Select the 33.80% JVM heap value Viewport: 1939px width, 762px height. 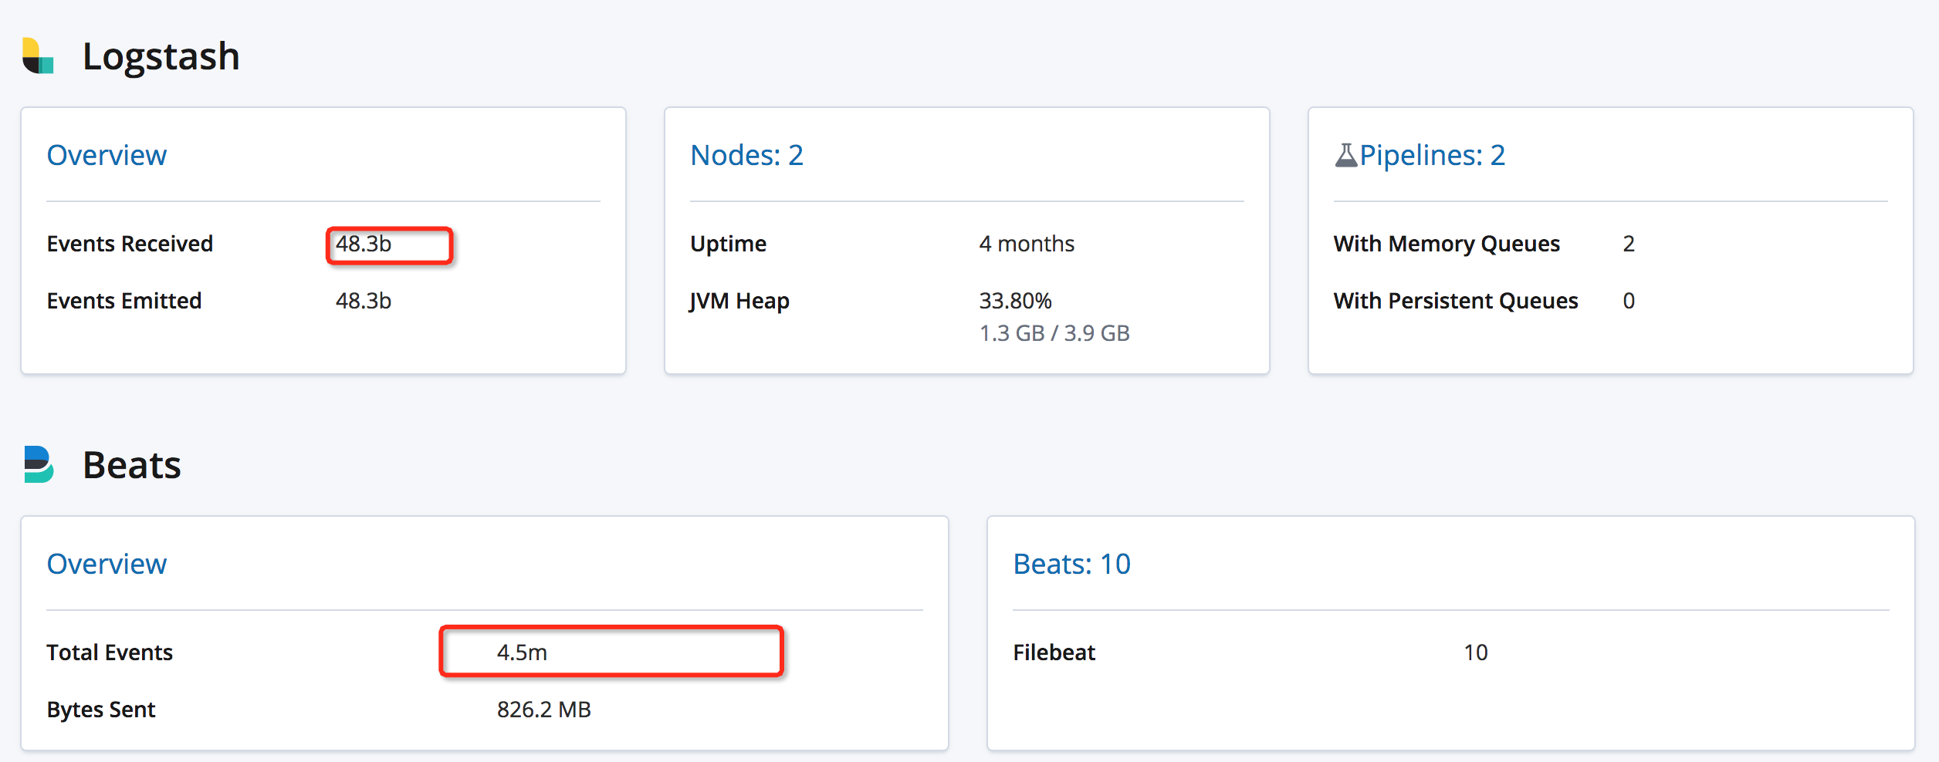[1015, 301]
